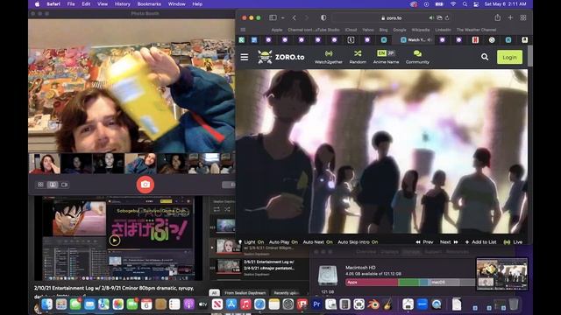The width and height of the screenshot is (561, 315).
Task: Select Photo Booth single photo mode
Action: [53, 185]
